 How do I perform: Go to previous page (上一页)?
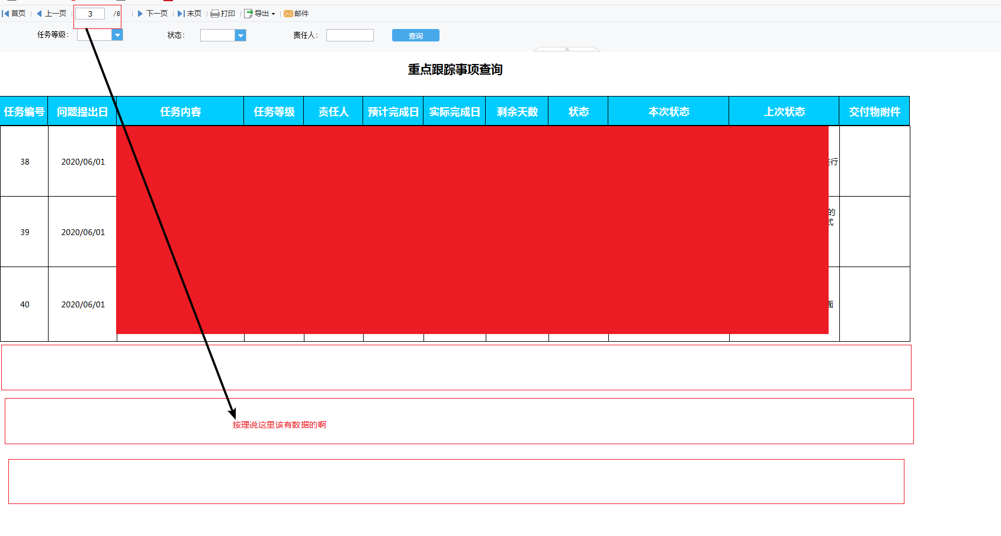[52, 14]
